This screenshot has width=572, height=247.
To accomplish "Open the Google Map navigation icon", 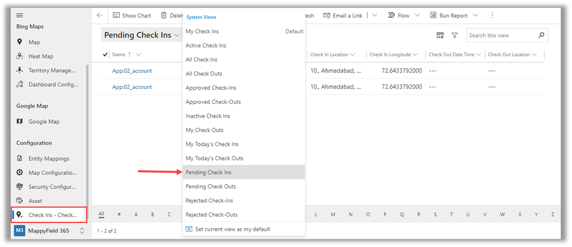I will tap(20, 122).
